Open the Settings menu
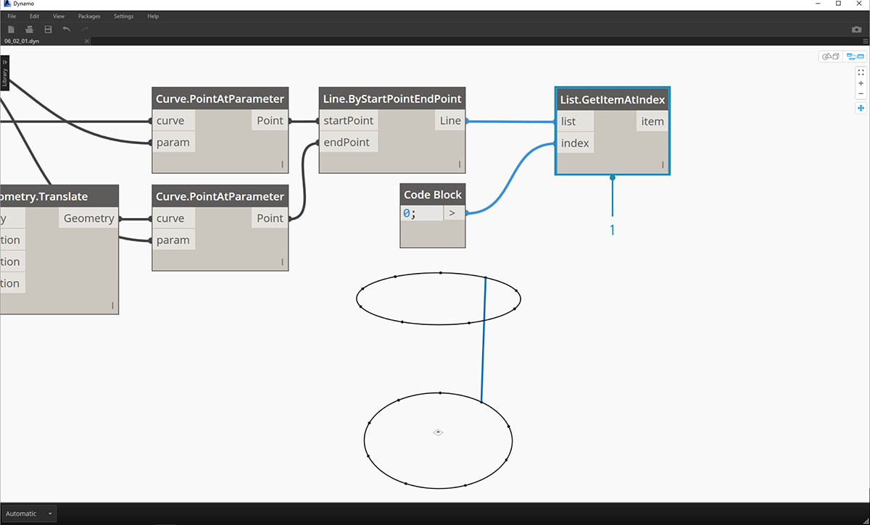Screen dimensions: 870x525 tap(123, 16)
